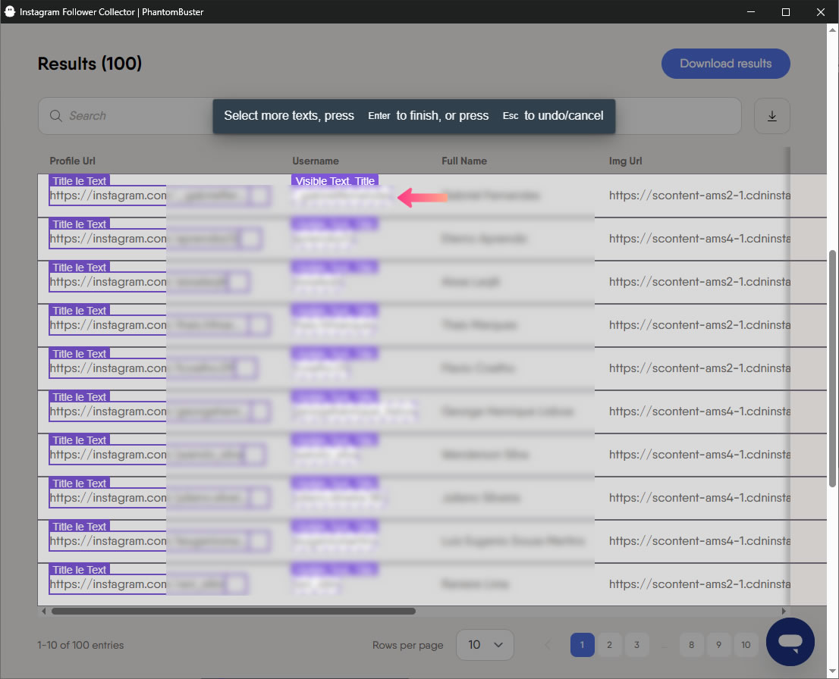Viewport: 839px width, 679px height.
Task: Minimize the PhantomBuster window
Action: [x=751, y=12]
